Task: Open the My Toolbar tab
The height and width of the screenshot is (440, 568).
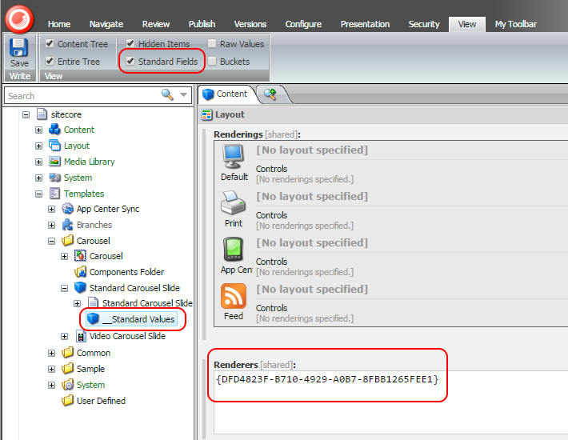Action: (515, 24)
